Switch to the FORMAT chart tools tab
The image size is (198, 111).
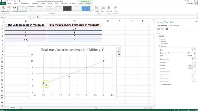pos(88,4)
